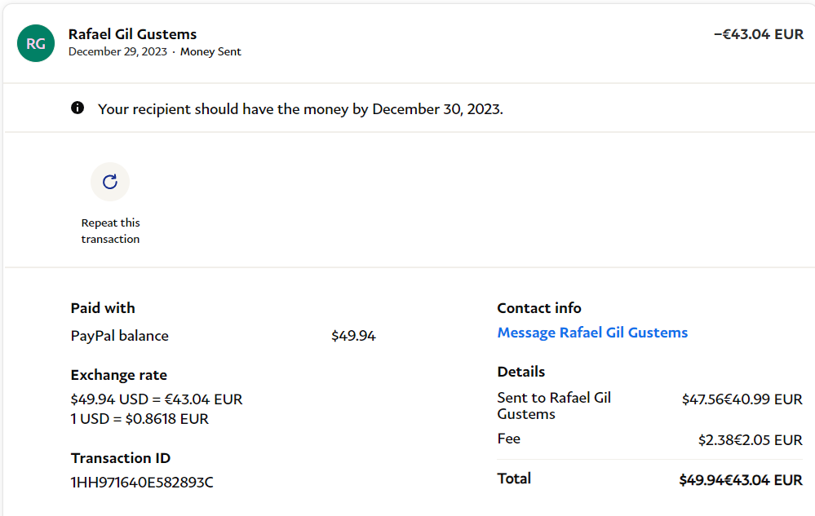
Task: Click the December 29, 2023 Money Sent text
Action: pyautogui.click(x=155, y=51)
